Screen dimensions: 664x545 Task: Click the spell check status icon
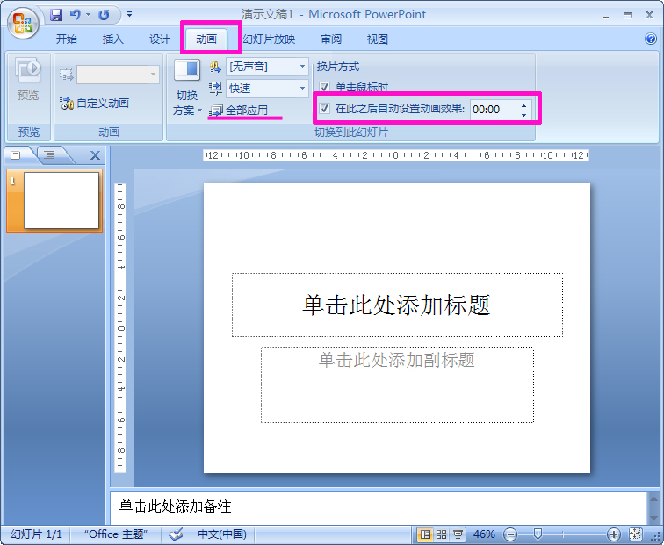(x=177, y=534)
